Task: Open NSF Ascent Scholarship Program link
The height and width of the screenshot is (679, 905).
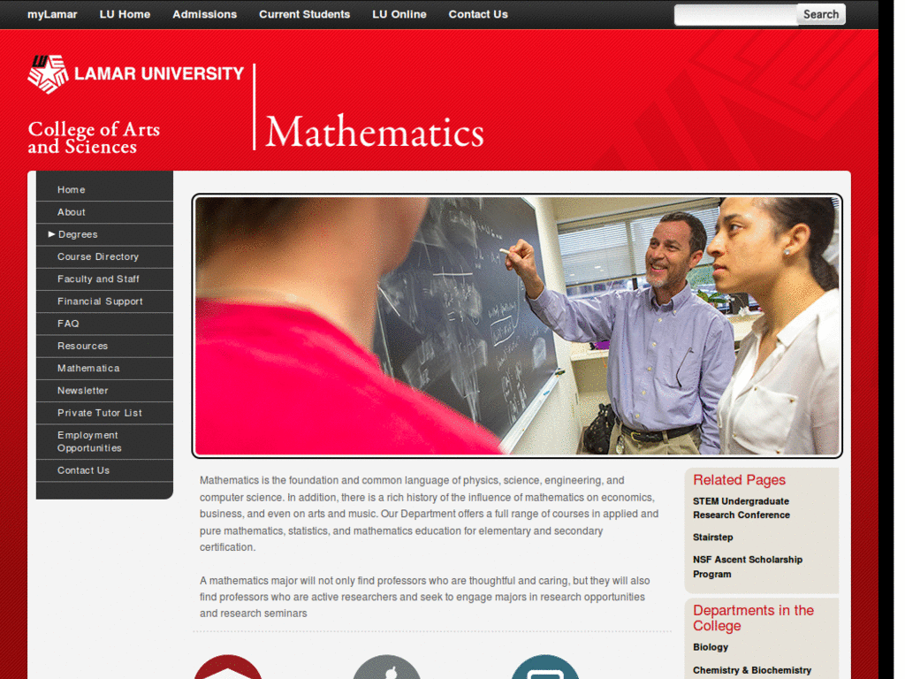Action: click(x=748, y=567)
